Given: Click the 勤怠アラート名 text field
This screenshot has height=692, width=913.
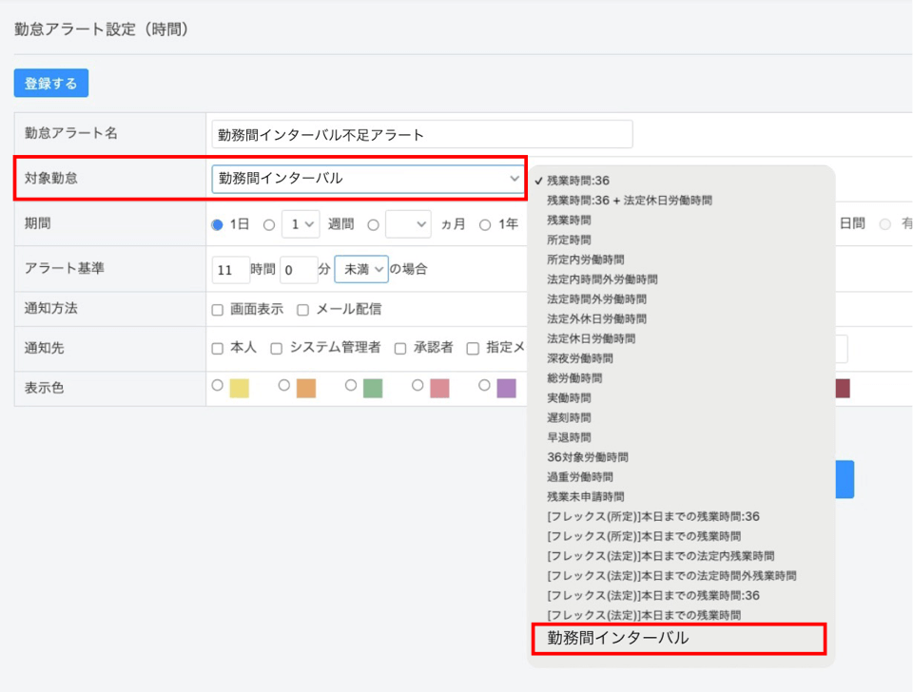Looking at the screenshot, I should (x=422, y=135).
